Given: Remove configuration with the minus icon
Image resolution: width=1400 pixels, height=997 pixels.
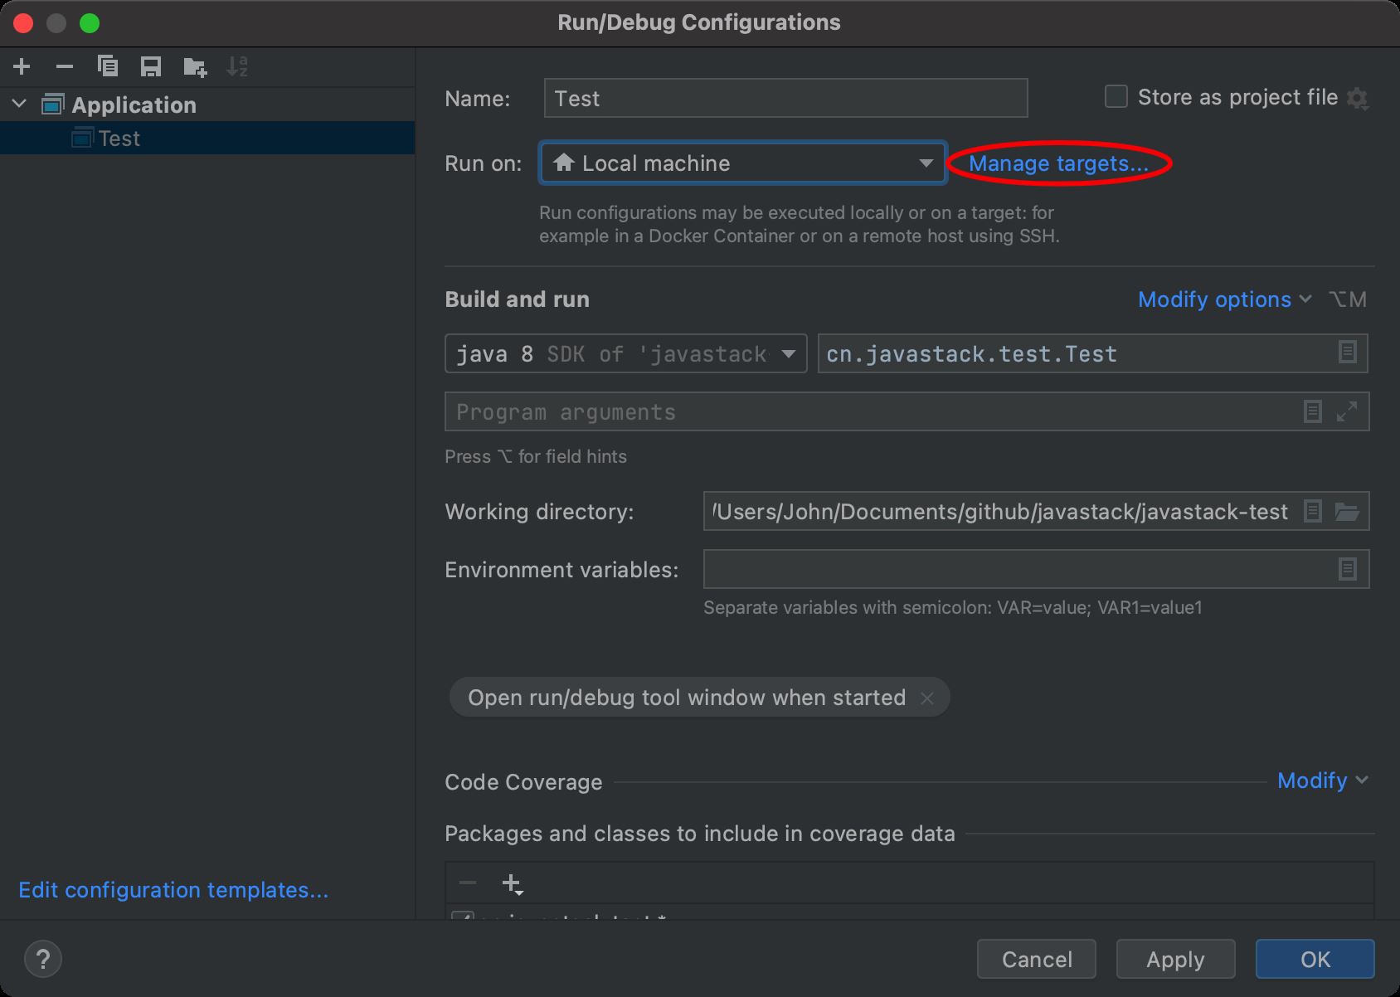Looking at the screenshot, I should (64, 66).
